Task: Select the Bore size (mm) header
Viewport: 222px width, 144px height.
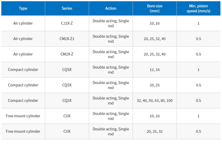Action: point(154,8)
